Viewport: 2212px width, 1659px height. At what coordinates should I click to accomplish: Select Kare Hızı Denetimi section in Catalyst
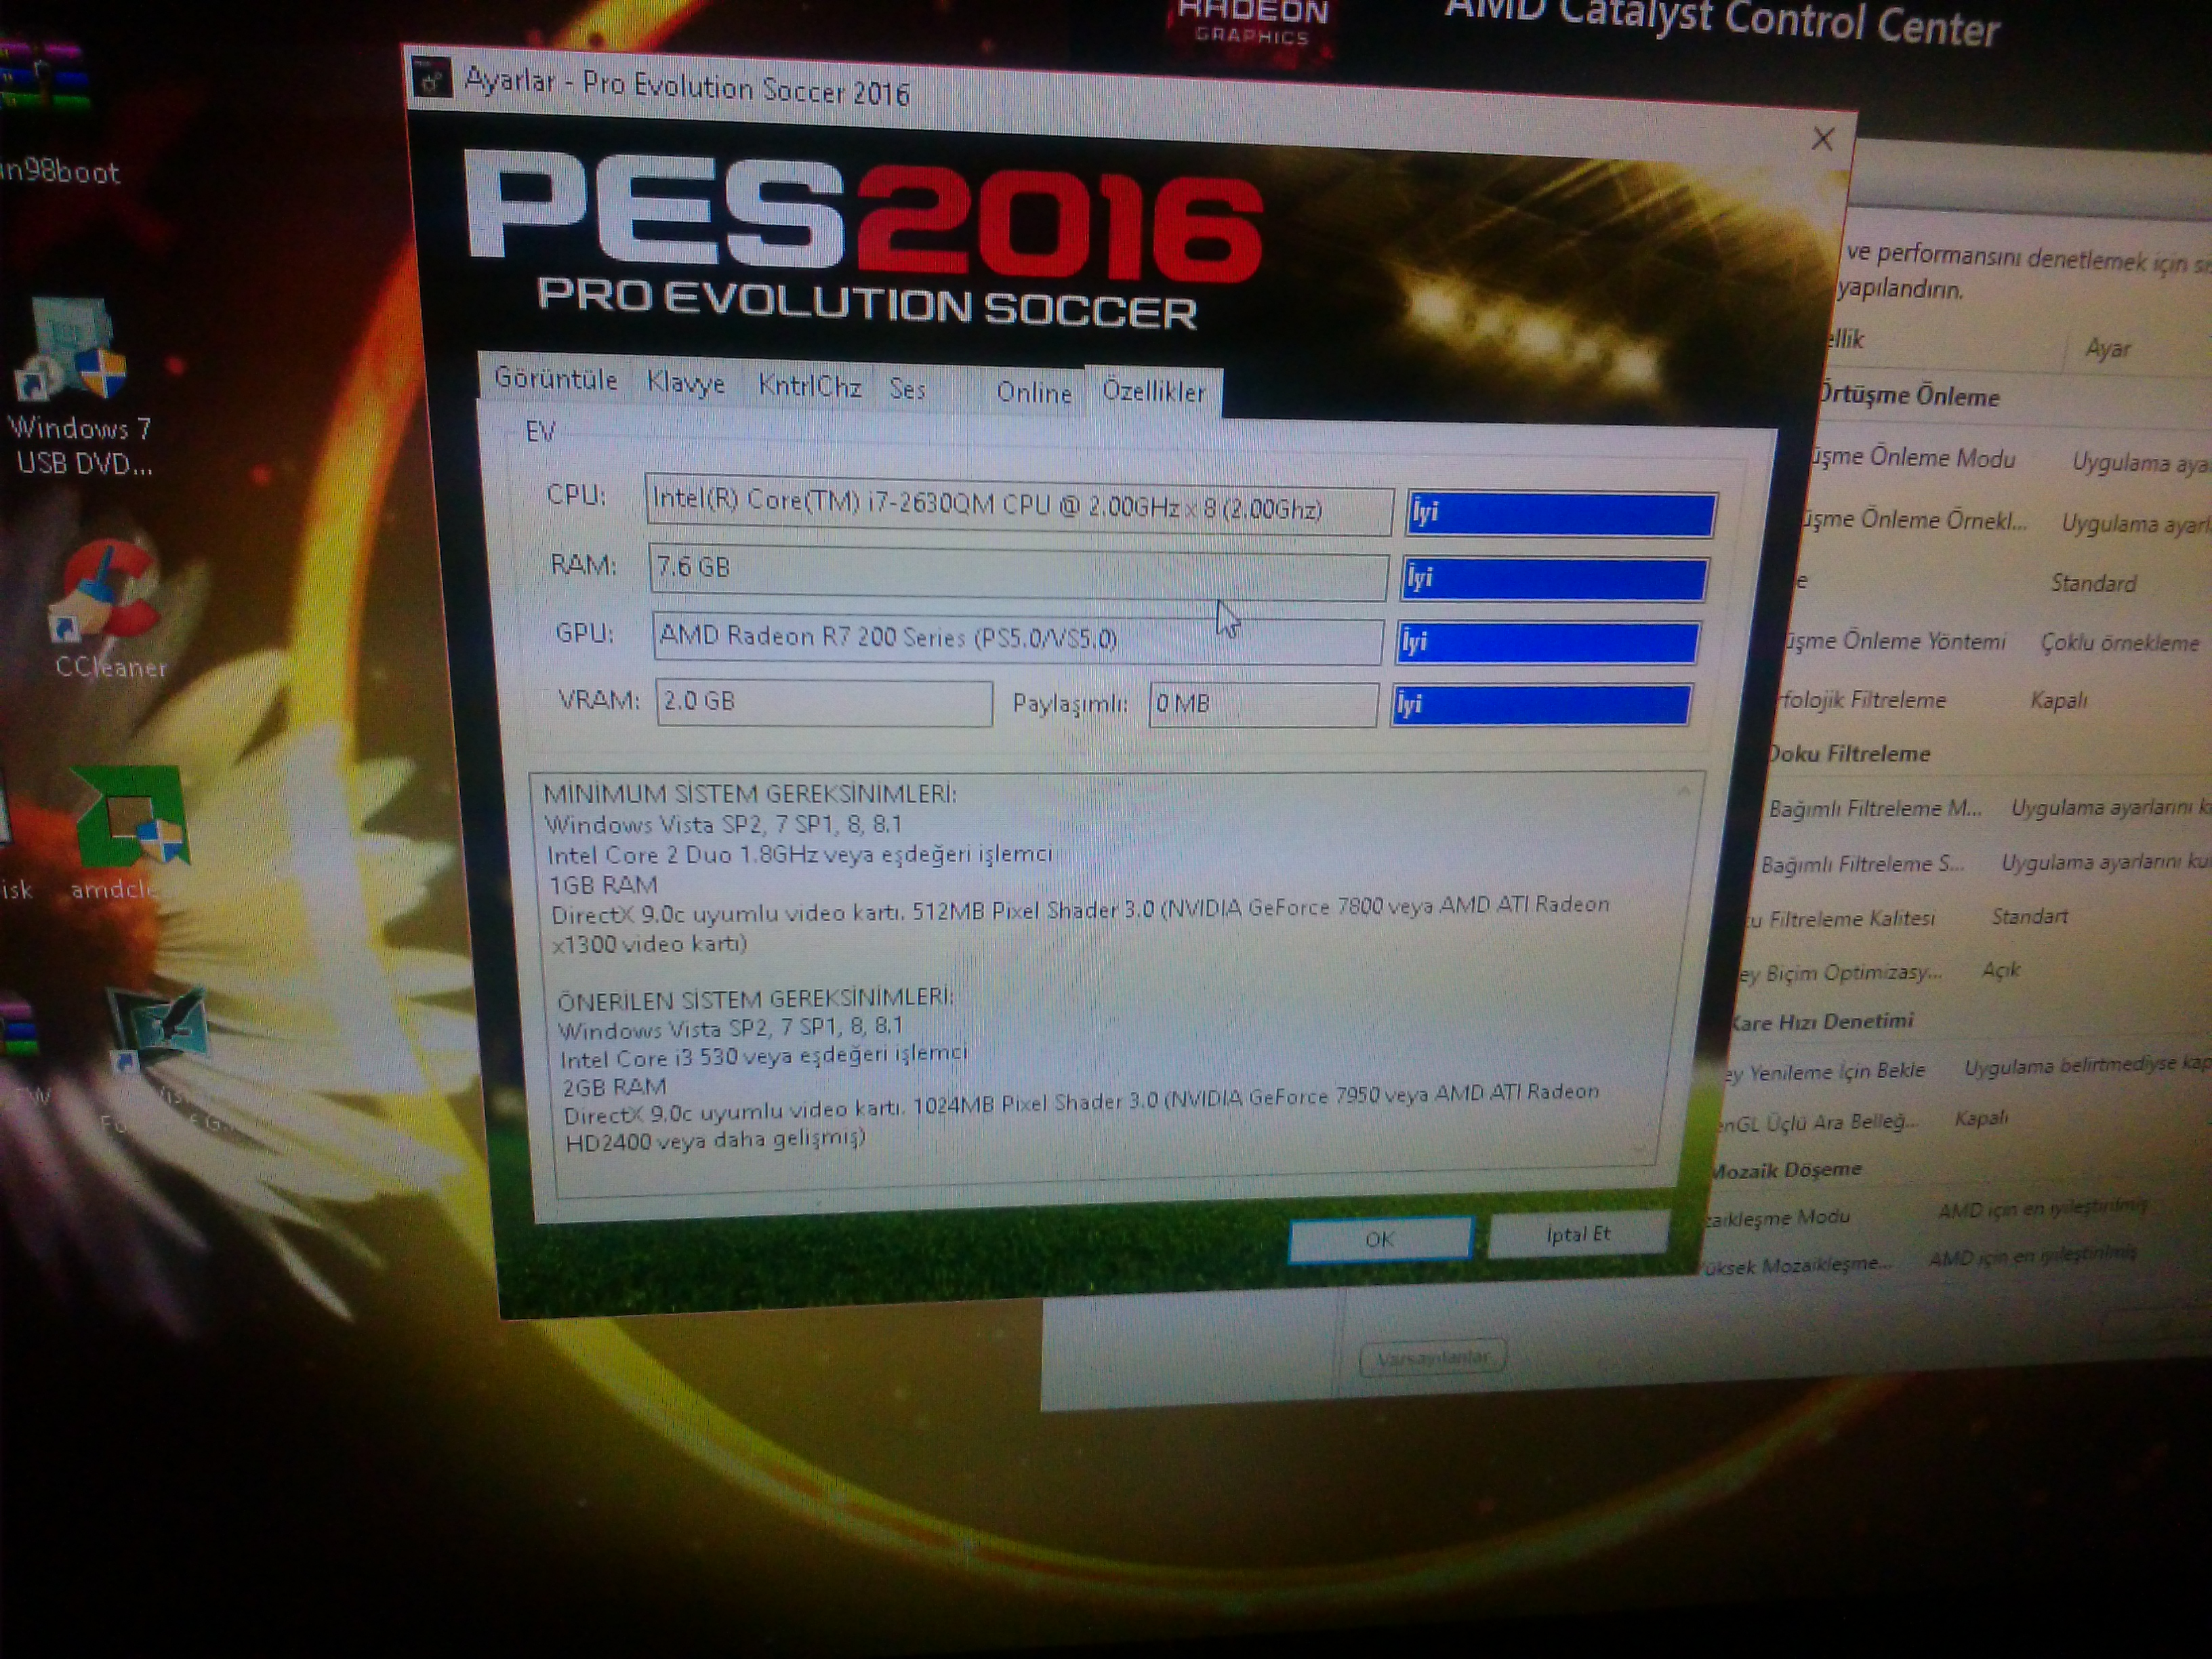[1822, 1021]
